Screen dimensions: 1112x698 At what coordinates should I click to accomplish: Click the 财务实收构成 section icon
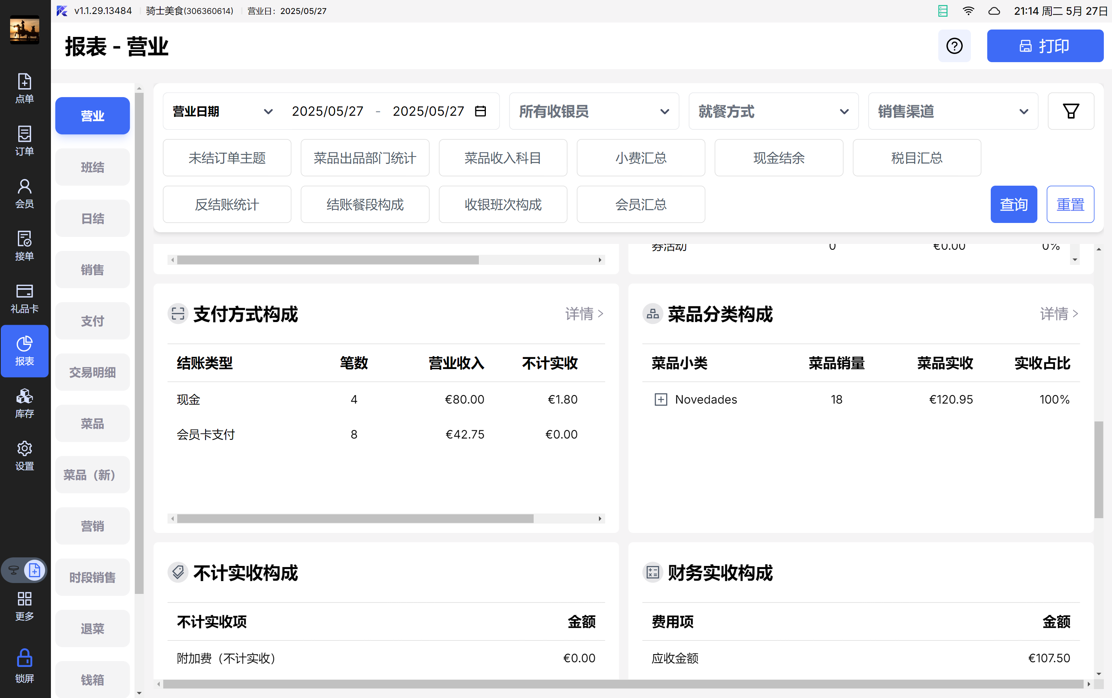tap(653, 573)
